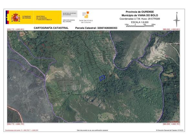Click the map scale bar graphic
This screenshot has height=140, width=194.
coord(140,25)
